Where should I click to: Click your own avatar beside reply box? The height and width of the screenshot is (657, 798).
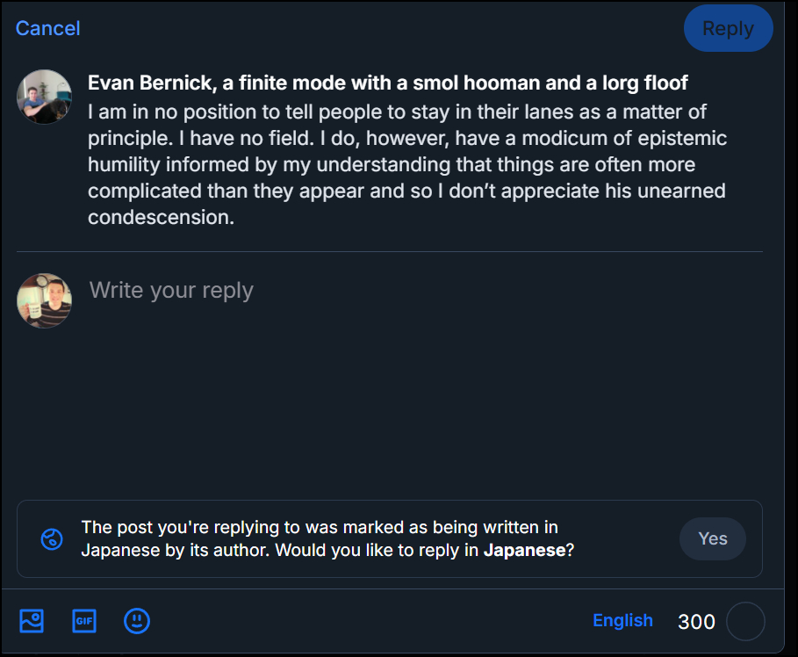[44, 300]
